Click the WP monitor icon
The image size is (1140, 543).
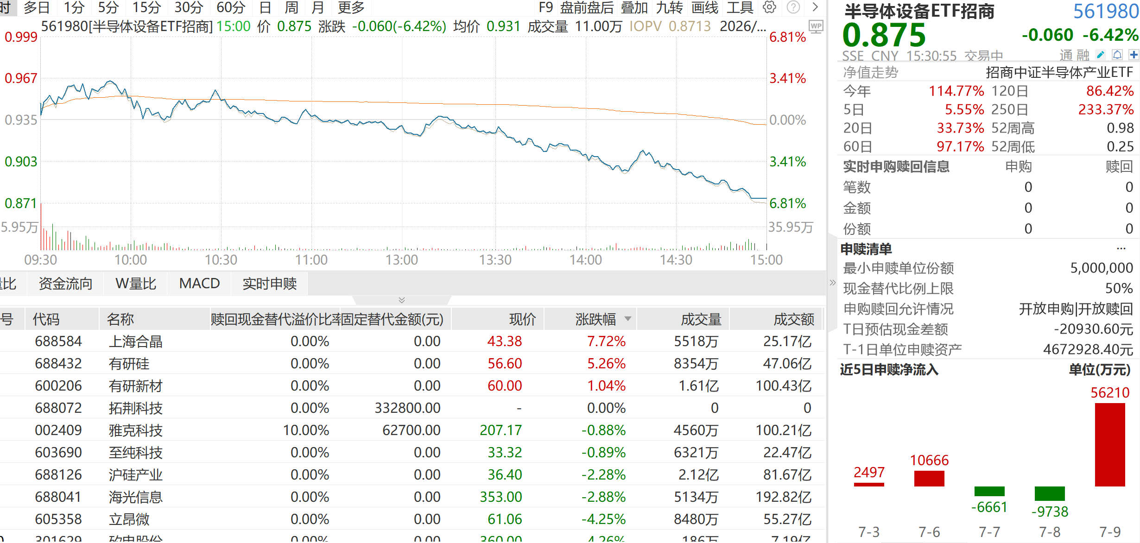pyautogui.click(x=816, y=27)
